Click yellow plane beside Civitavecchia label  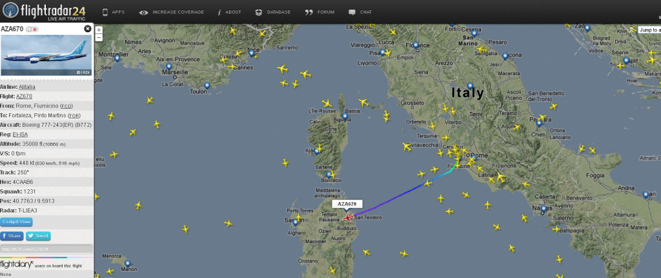click(x=407, y=147)
